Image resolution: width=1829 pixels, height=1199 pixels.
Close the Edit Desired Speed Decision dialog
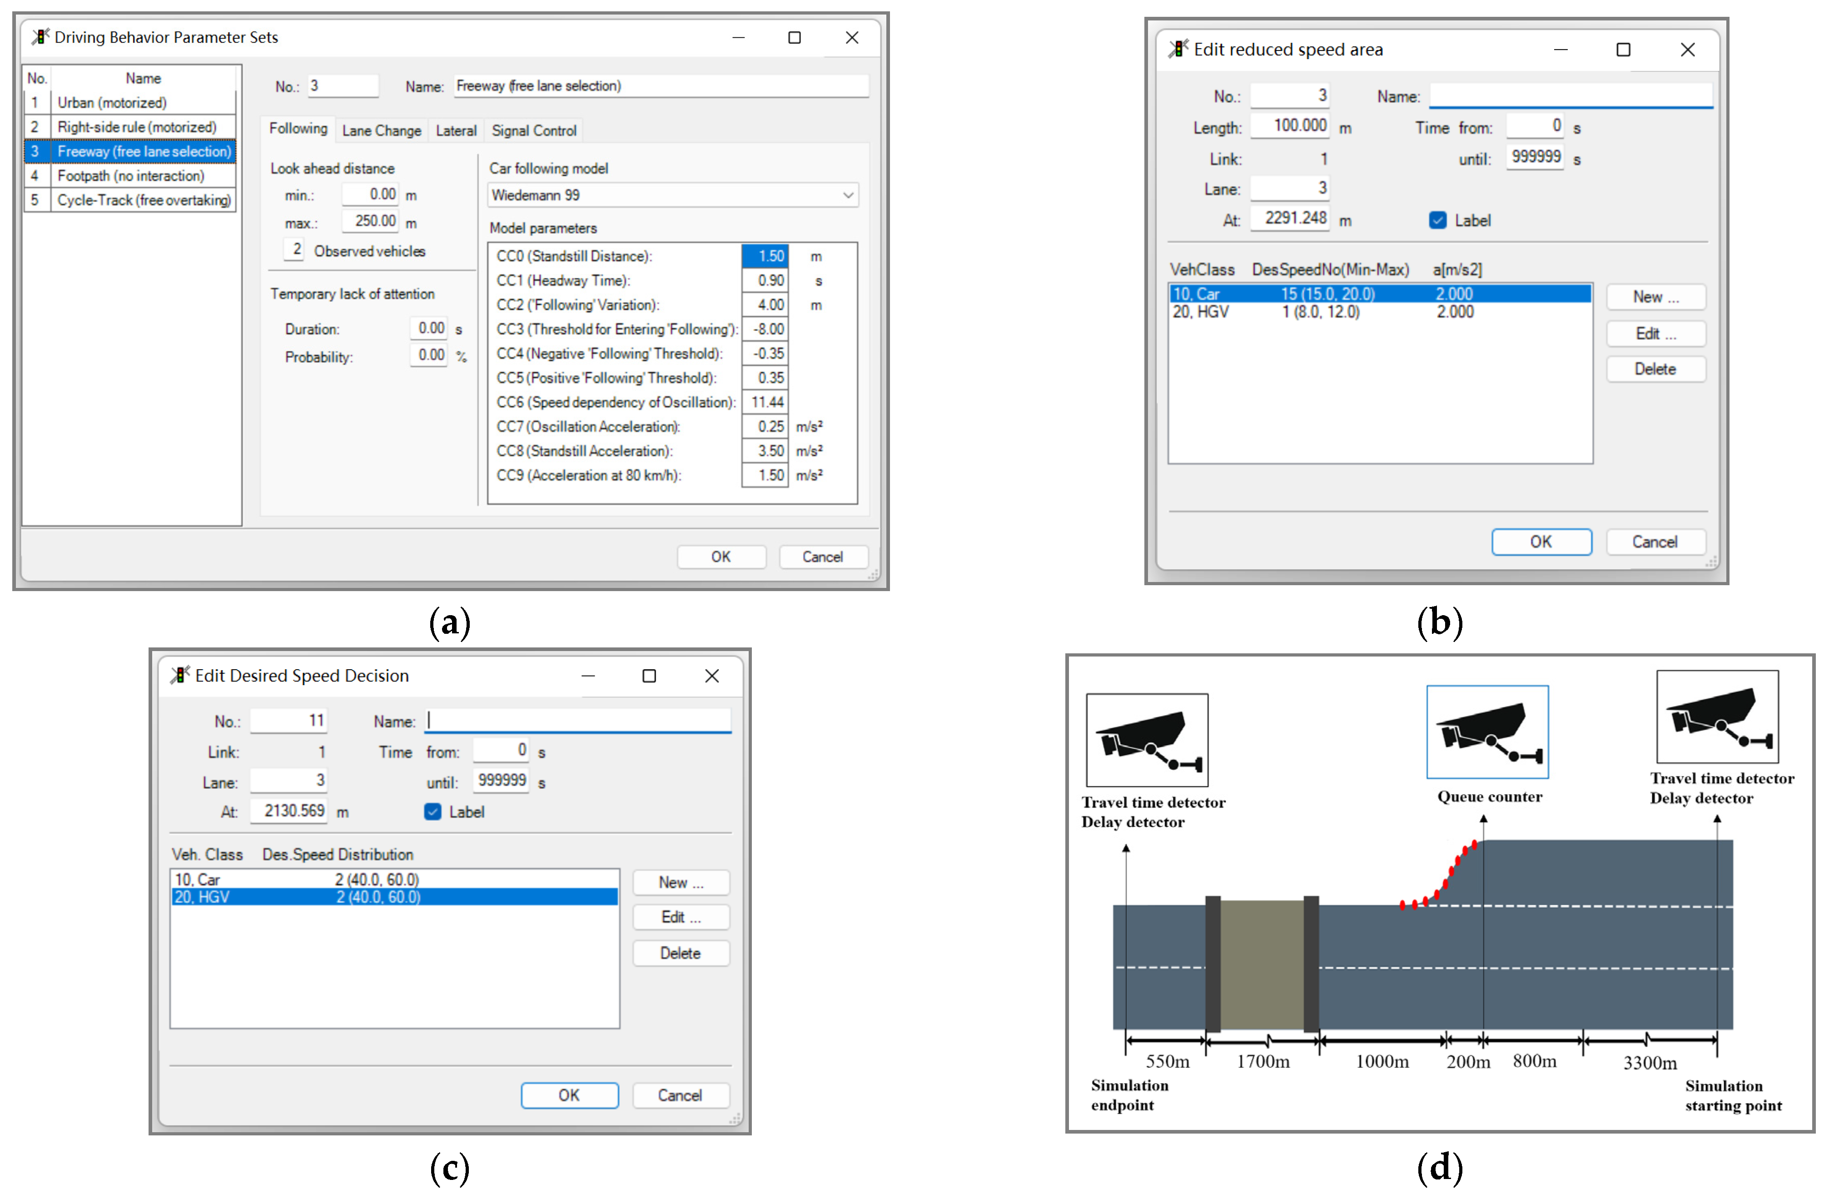[x=711, y=676]
